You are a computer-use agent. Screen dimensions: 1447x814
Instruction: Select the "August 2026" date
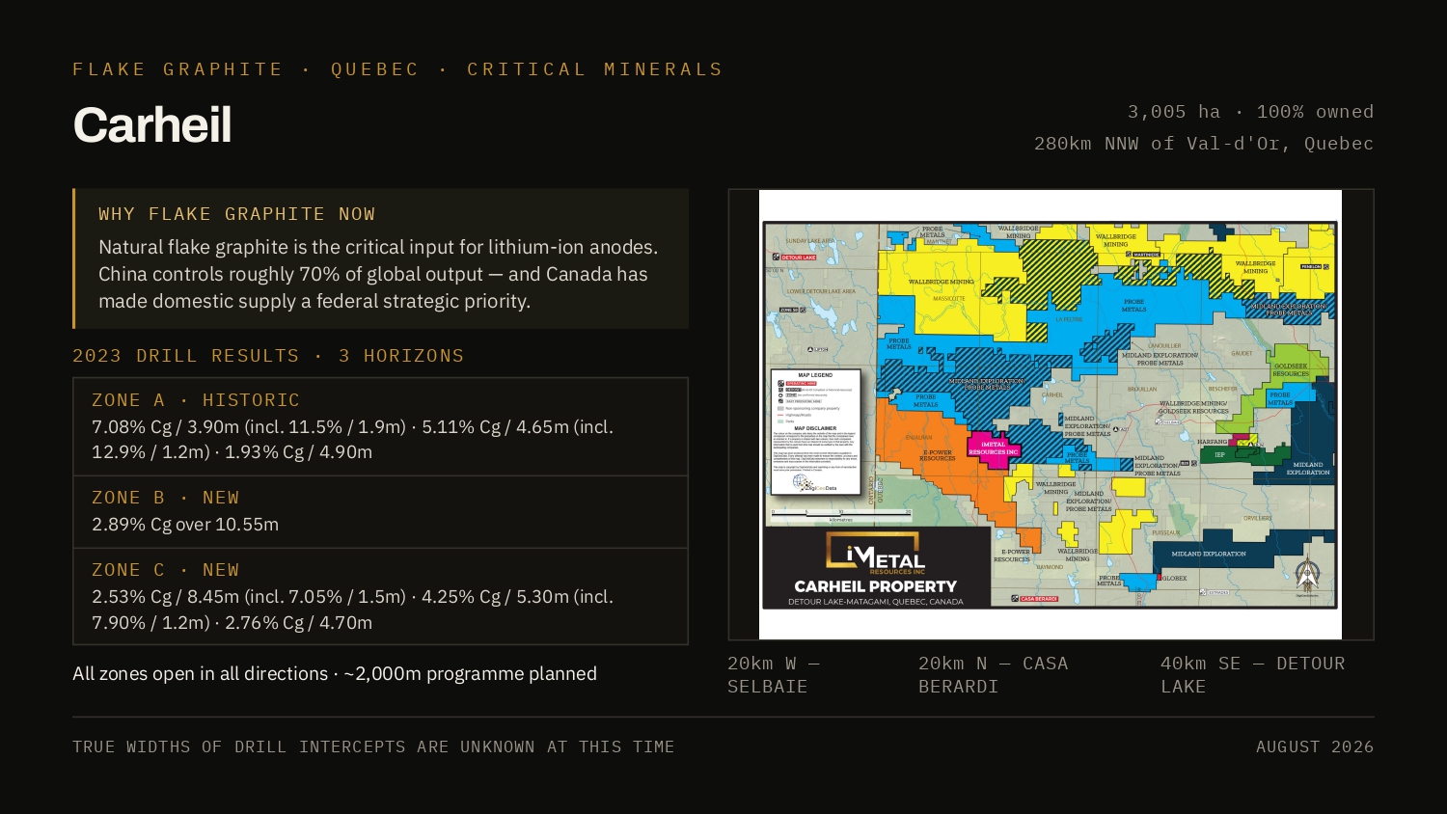(x=1315, y=746)
